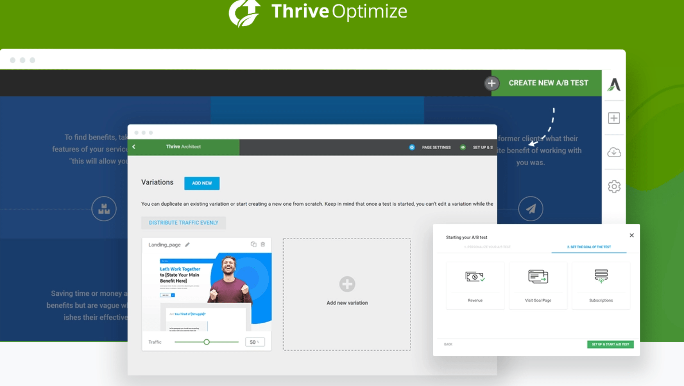Select the Visit Goal Page icon
The height and width of the screenshot is (386, 684).
coord(538,277)
